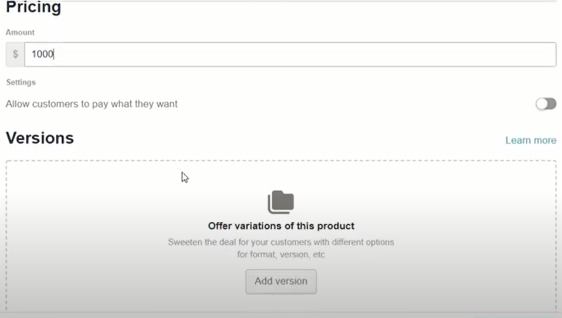
Task: Select the Pricing heading text
Action: (x=33, y=7)
